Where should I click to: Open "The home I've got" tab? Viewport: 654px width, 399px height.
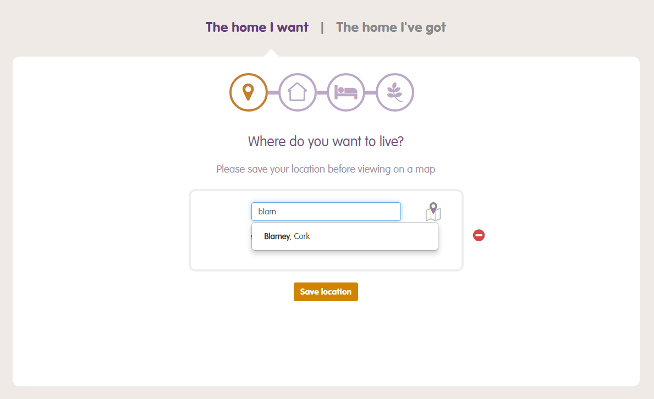[x=391, y=27]
